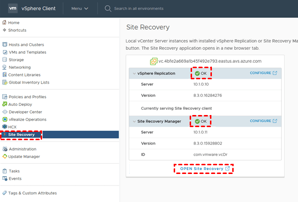Open Update Manager from sidebar

click(x=24, y=157)
